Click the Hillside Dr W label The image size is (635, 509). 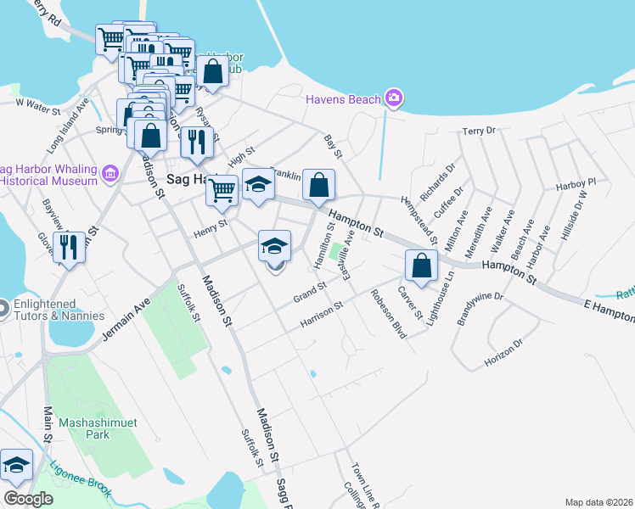[574, 215]
